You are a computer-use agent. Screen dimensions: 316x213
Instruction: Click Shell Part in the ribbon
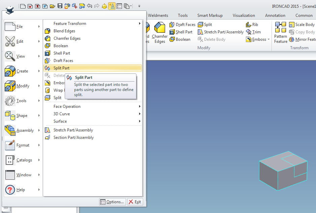point(181,32)
